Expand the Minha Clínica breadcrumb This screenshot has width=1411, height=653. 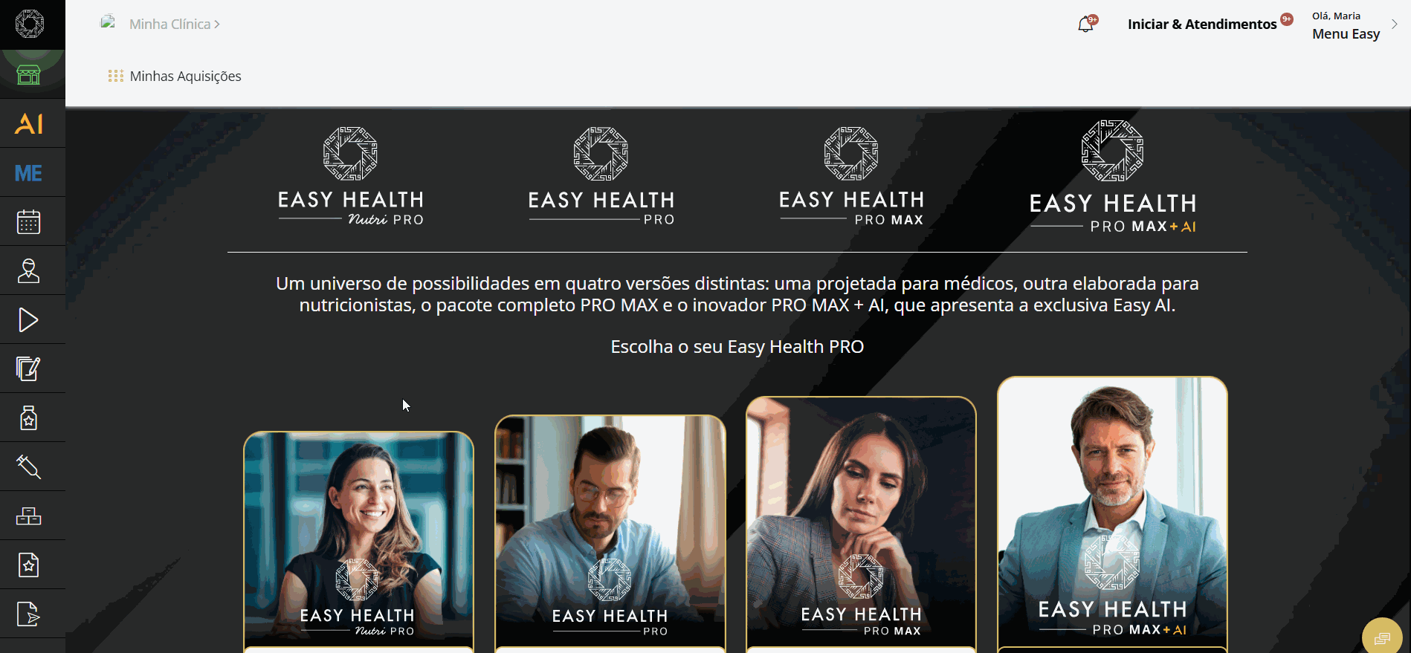pos(175,25)
